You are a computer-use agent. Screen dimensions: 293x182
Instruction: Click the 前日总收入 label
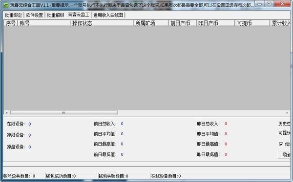point(105,124)
